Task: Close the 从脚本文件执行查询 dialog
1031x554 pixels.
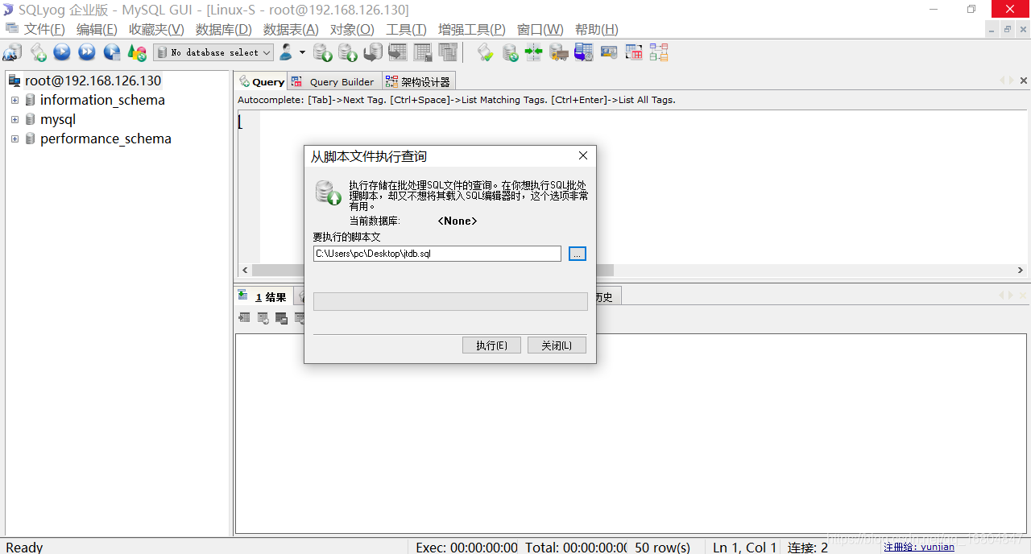Action: coord(583,155)
